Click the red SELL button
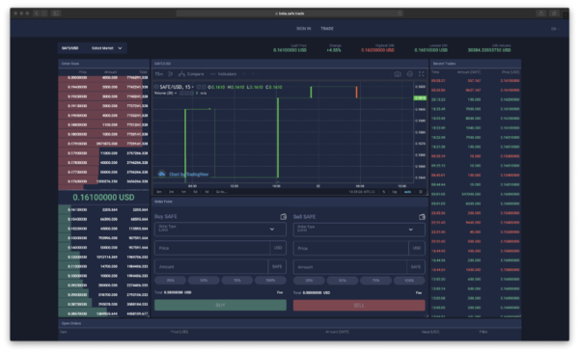The width and height of the screenshot is (579, 353). tap(359, 305)
